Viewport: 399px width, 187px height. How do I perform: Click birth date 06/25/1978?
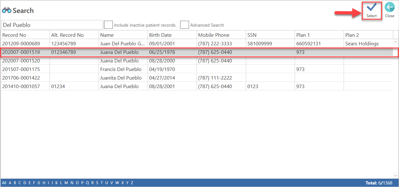pos(162,52)
